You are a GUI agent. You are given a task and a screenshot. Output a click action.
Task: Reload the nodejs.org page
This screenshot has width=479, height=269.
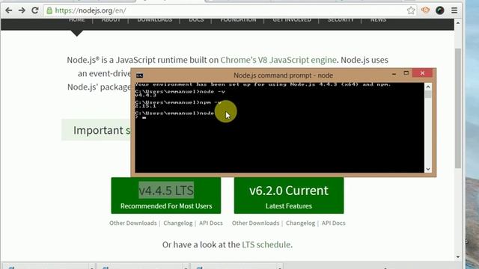click(35, 10)
